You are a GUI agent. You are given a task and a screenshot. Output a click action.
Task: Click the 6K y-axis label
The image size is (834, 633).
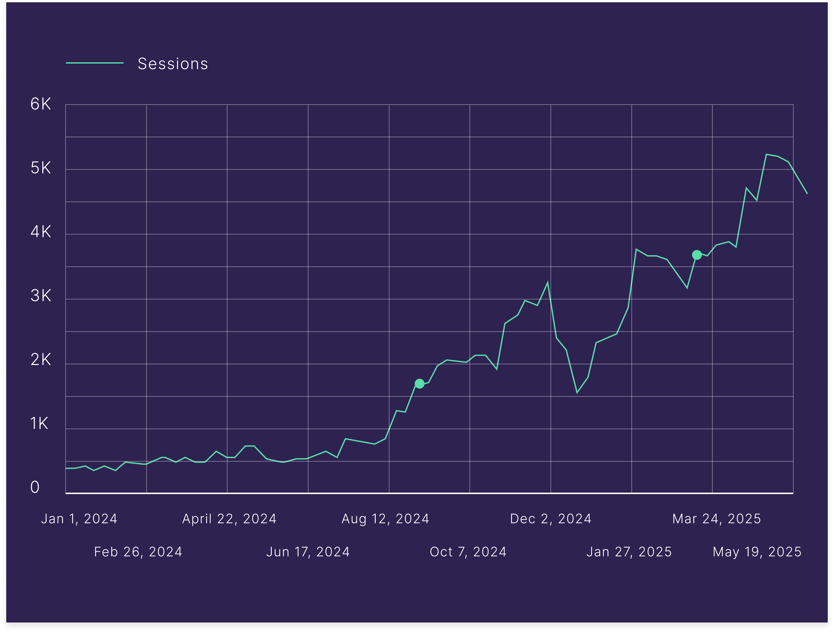[41, 104]
